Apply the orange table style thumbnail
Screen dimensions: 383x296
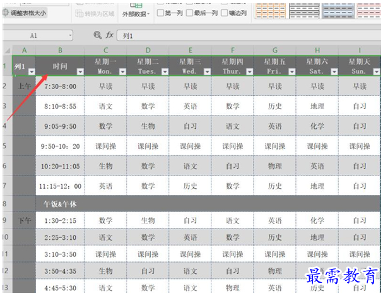pos(270,11)
